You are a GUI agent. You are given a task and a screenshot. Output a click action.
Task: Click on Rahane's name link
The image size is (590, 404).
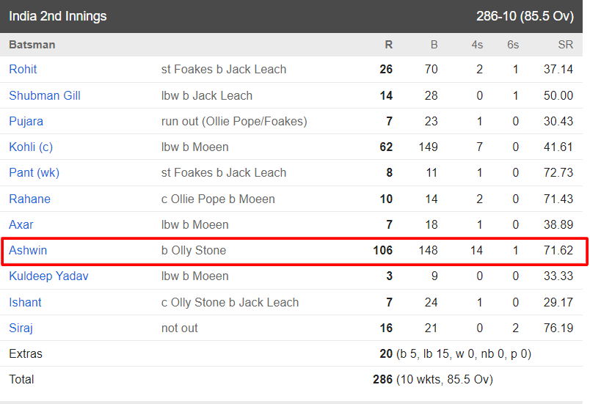pos(29,199)
